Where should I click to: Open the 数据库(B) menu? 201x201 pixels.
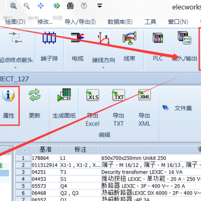(120, 22)
